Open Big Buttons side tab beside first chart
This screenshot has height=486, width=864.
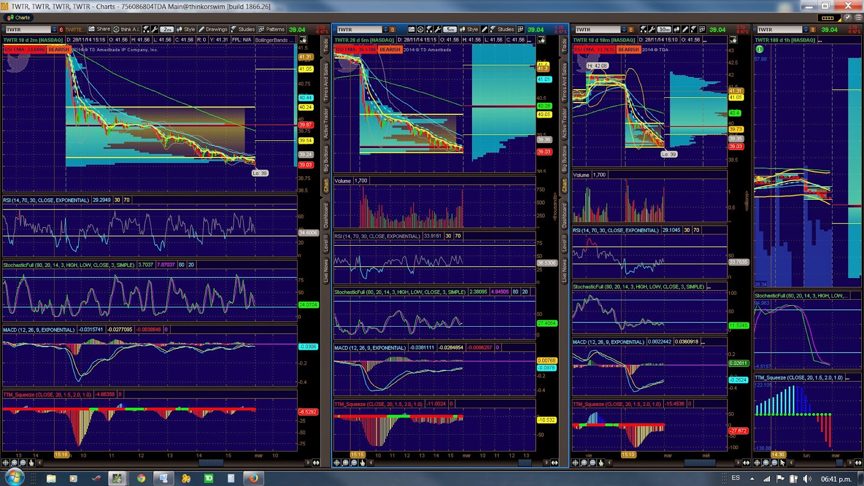pos(326,159)
